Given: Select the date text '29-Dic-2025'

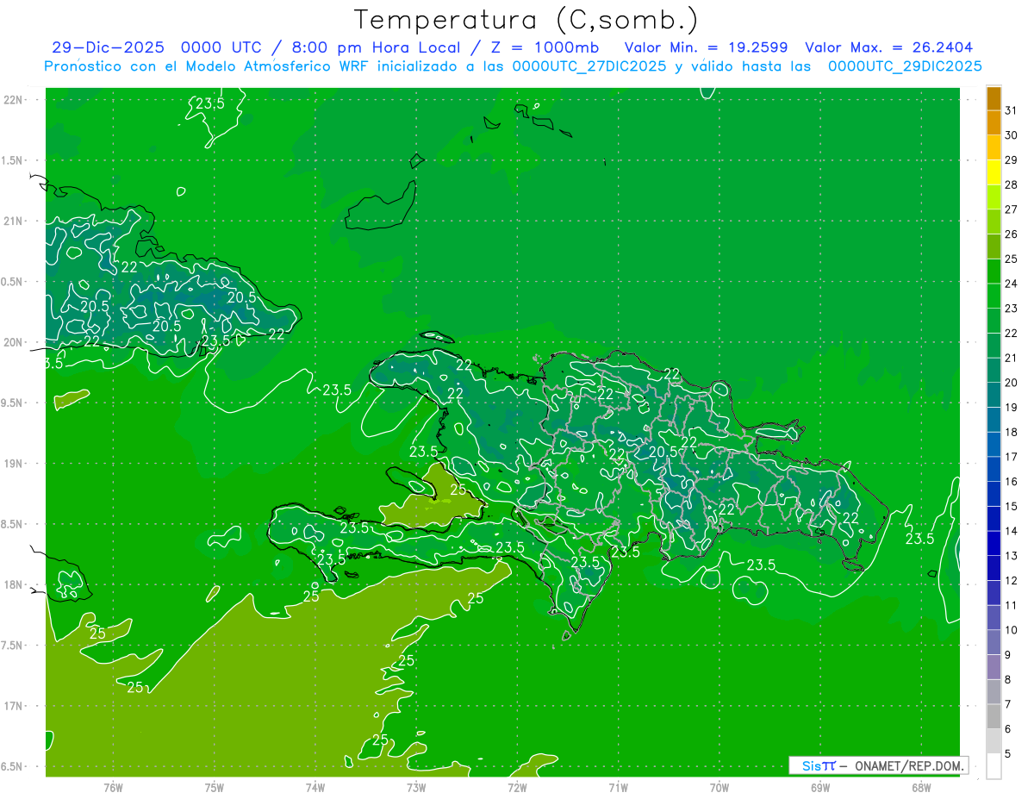Looking at the screenshot, I should coord(109,47).
